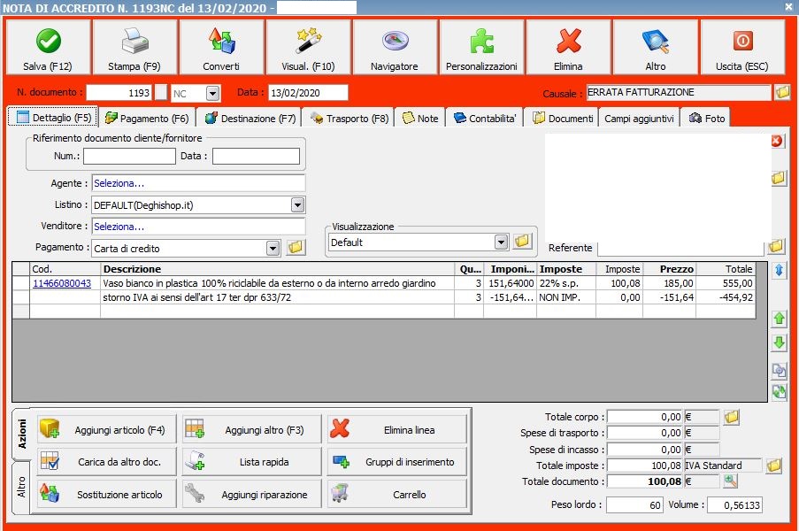Open folder icon next to Pagamento dropdown
799x531 pixels.
click(296, 248)
